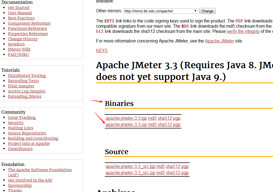Download apache-jmeter-3.3.zip binary

pos(126,125)
